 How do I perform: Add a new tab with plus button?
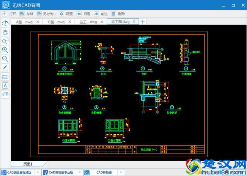coord(143,22)
